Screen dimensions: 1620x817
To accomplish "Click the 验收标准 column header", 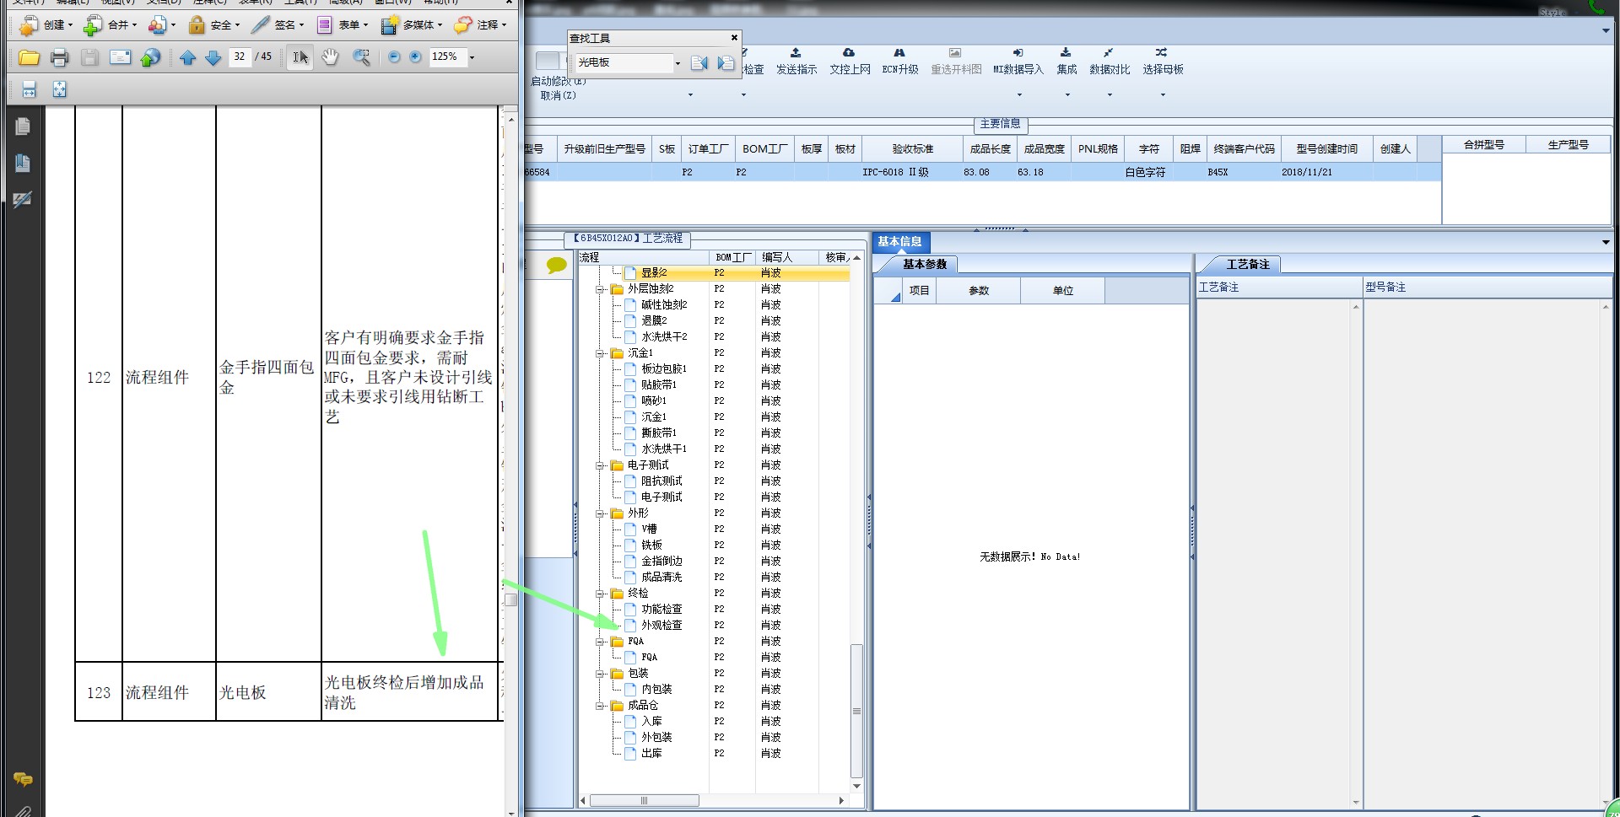I will pyautogui.click(x=912, y=149).
